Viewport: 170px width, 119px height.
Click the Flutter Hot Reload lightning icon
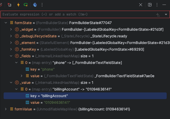point(19,5)
